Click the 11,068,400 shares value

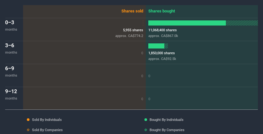pyautogui.click(x=162, y=30)
